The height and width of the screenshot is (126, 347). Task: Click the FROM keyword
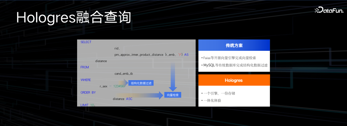85,67
